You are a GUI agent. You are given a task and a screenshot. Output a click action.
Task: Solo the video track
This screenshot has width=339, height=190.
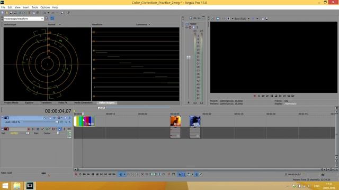69,118
